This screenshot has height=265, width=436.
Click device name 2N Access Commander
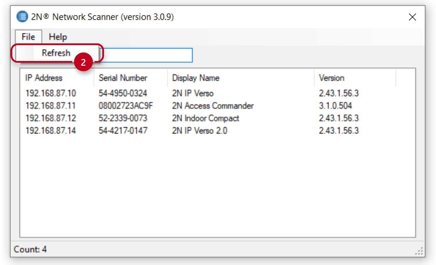213,106
